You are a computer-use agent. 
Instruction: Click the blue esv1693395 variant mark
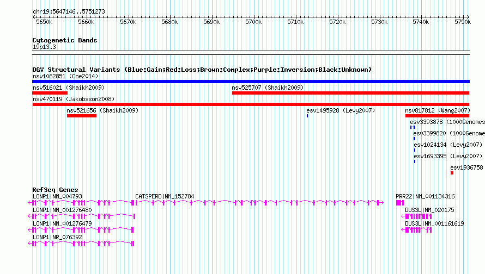(415, 161)
